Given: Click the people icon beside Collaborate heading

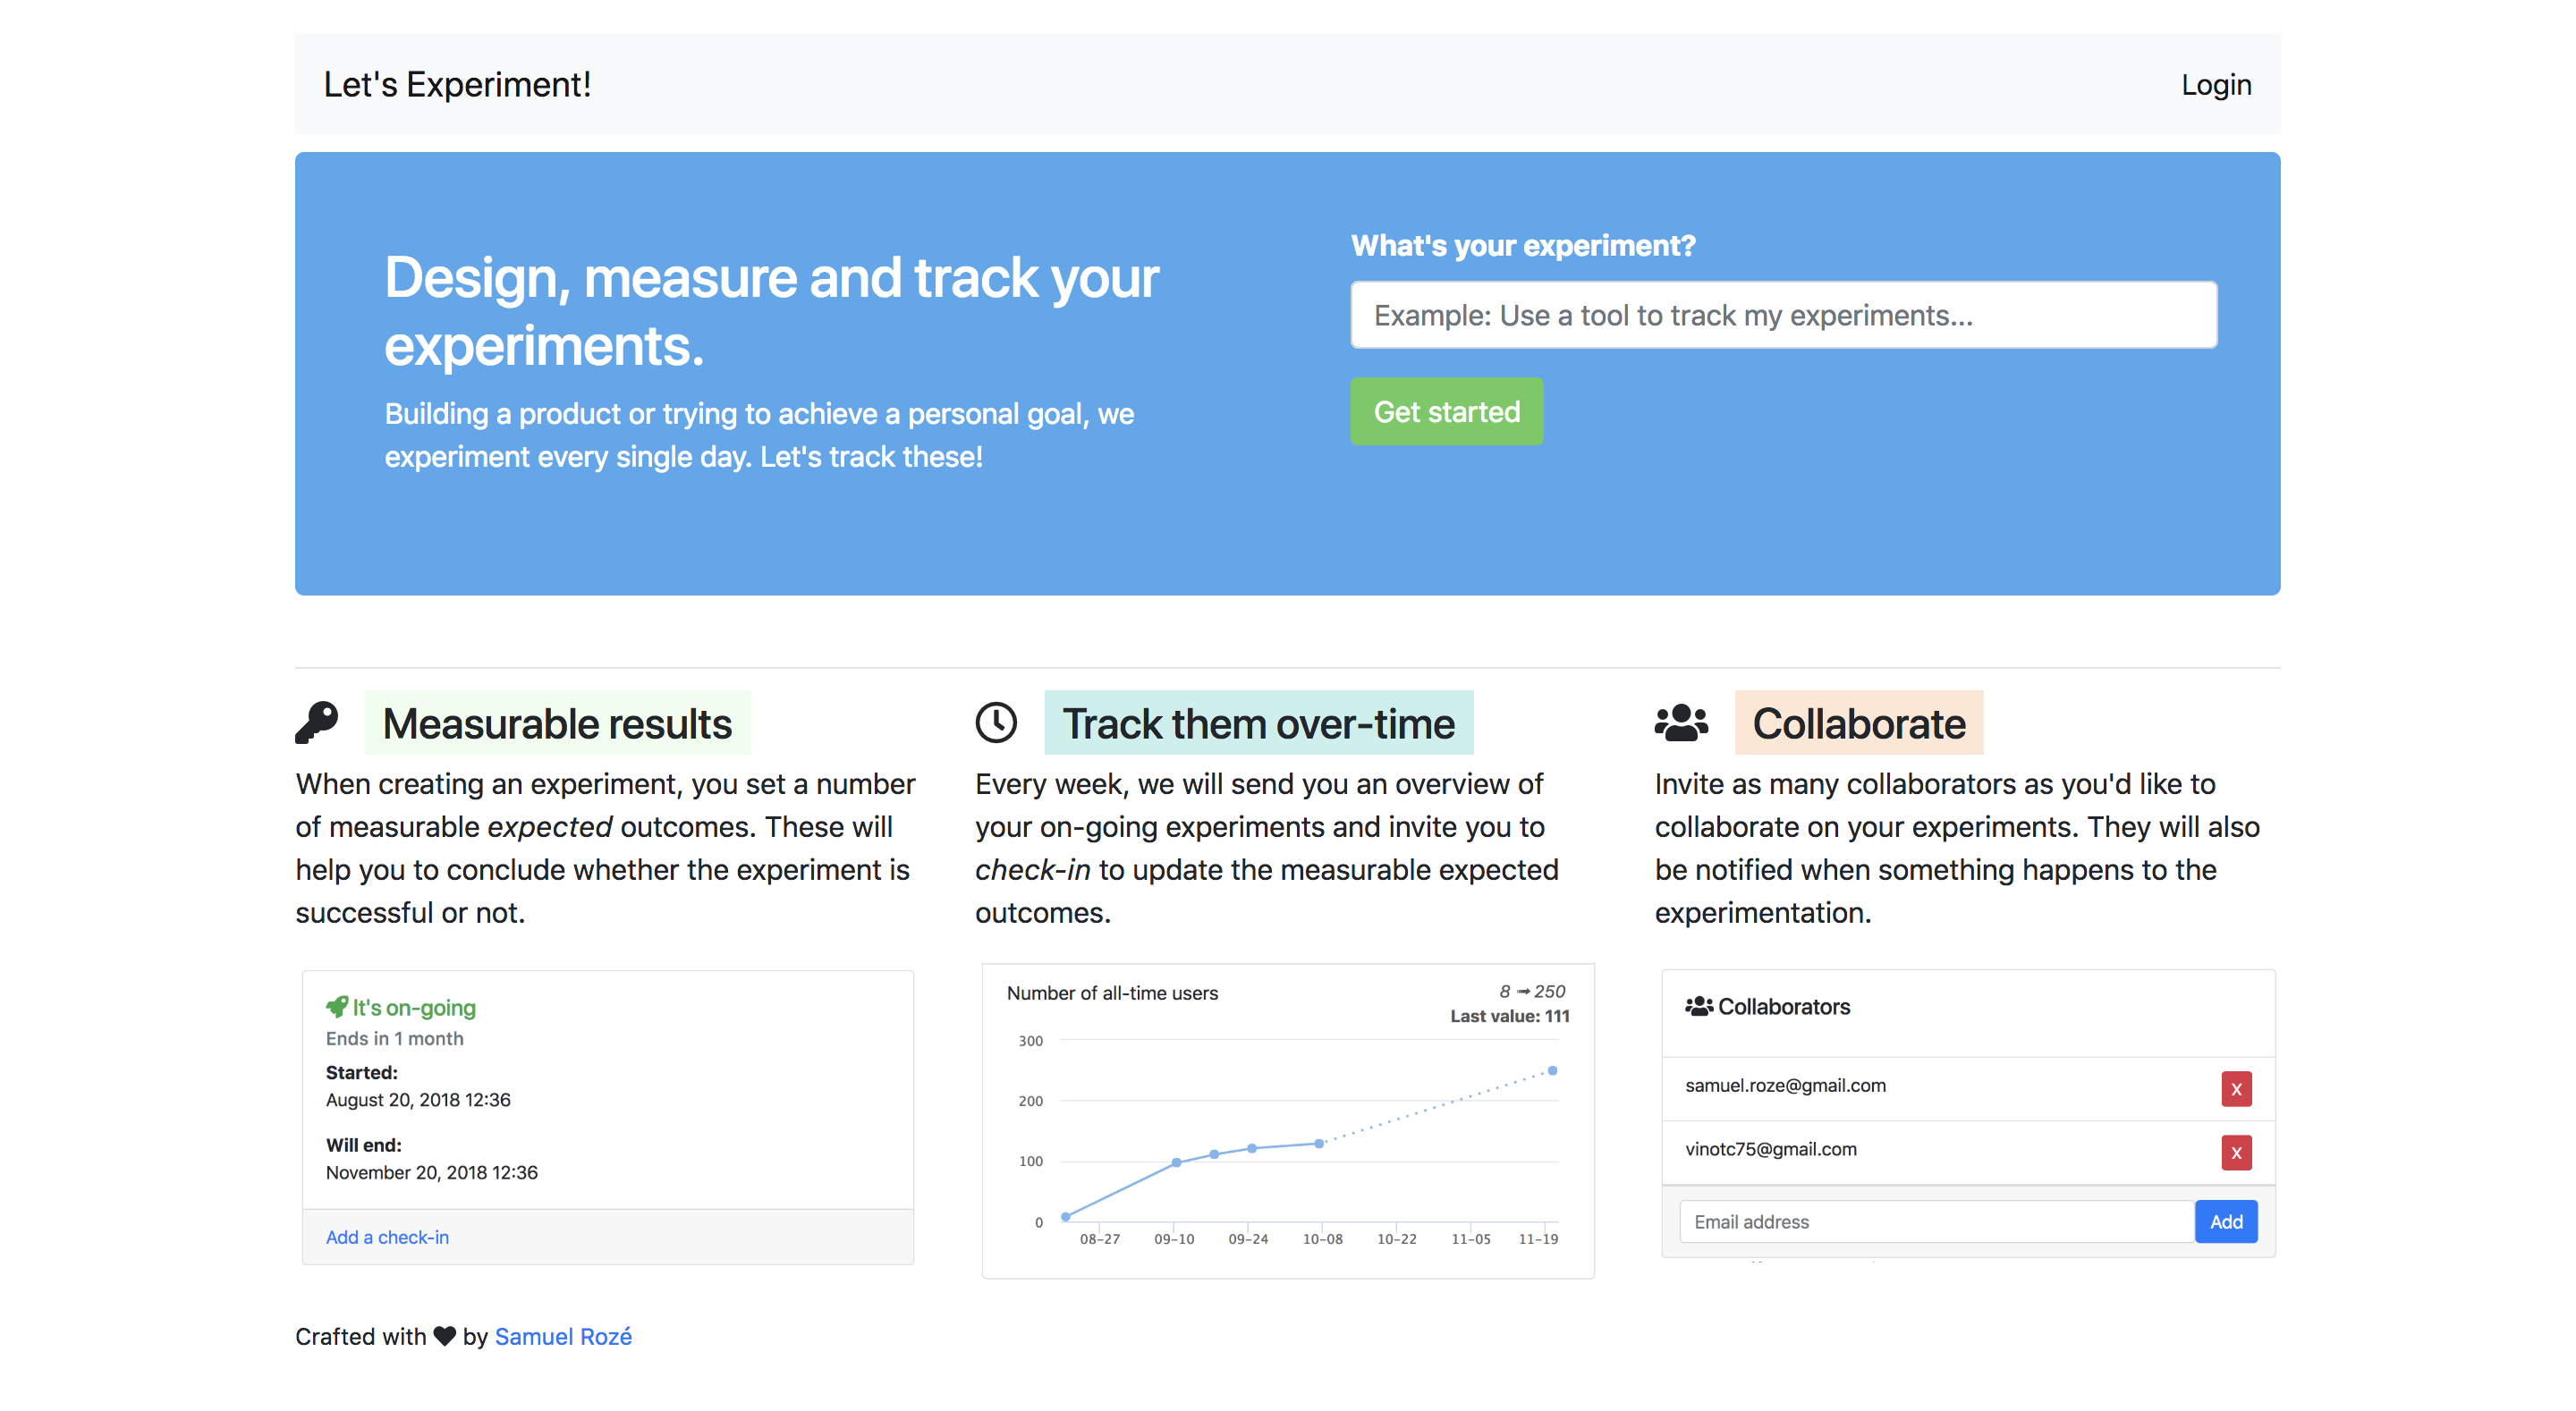Looking at the screenshot, I should pyautogui.click(x=1681, y=722).
